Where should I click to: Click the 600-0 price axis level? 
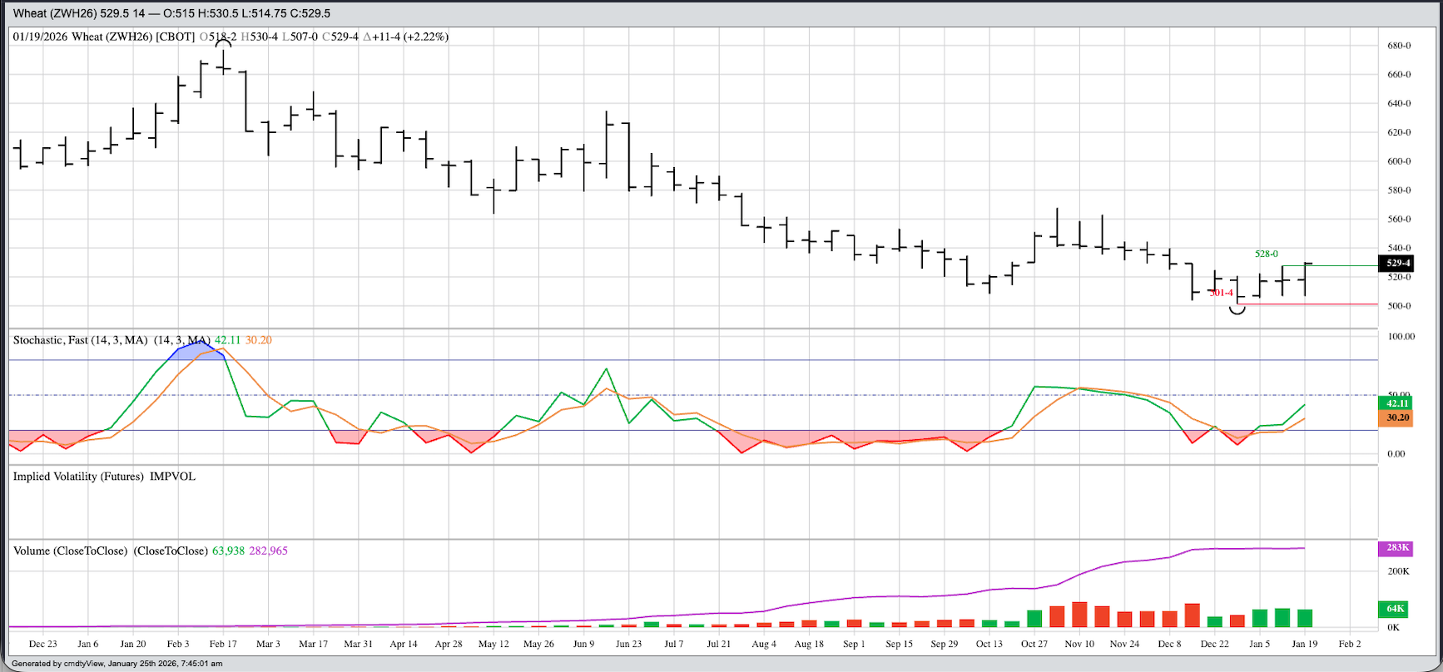click(x=1398, y=161)
